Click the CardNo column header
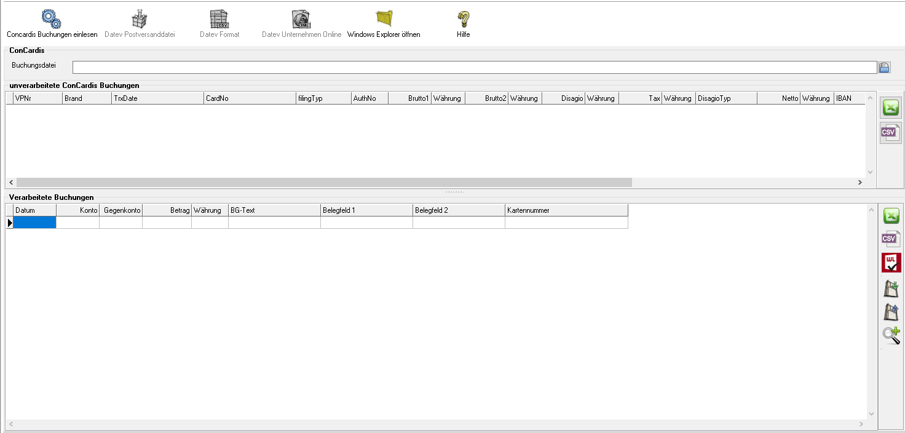 [250, 98]
